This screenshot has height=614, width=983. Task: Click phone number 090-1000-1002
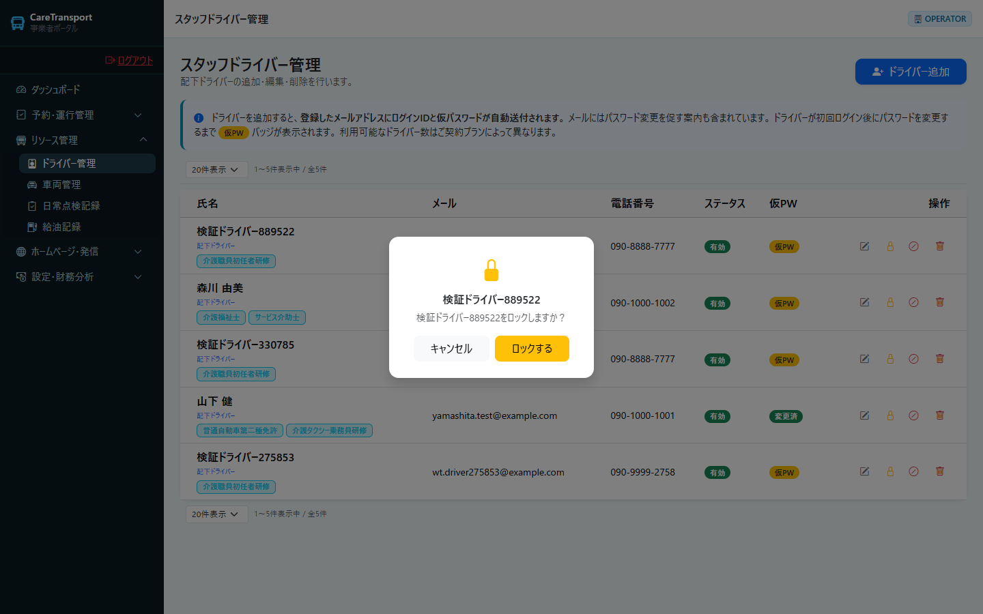(642, 303)
